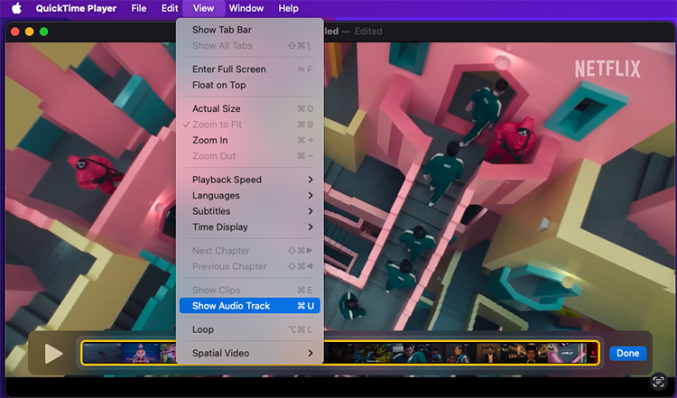Open the Help menu

tap(288, 8)
